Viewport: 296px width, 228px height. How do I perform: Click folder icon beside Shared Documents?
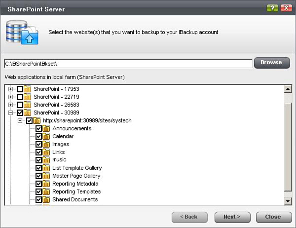[x=46, y=199]
